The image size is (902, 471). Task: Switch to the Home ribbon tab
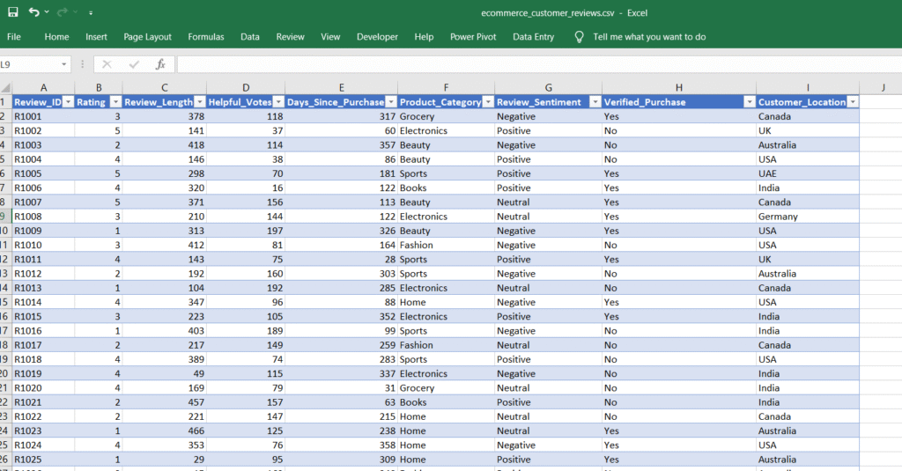point(56,37)
